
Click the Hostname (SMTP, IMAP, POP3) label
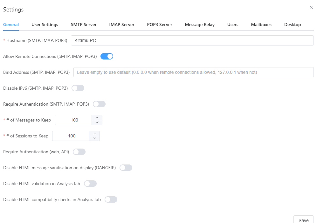[x=37, y=40]
